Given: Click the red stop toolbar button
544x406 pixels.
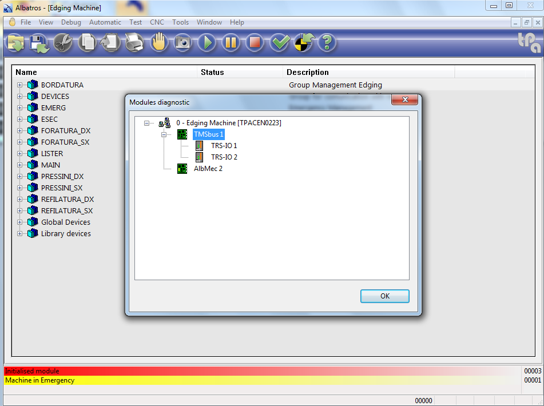Looking at the screenshot, I should click(x=255, y=43).
